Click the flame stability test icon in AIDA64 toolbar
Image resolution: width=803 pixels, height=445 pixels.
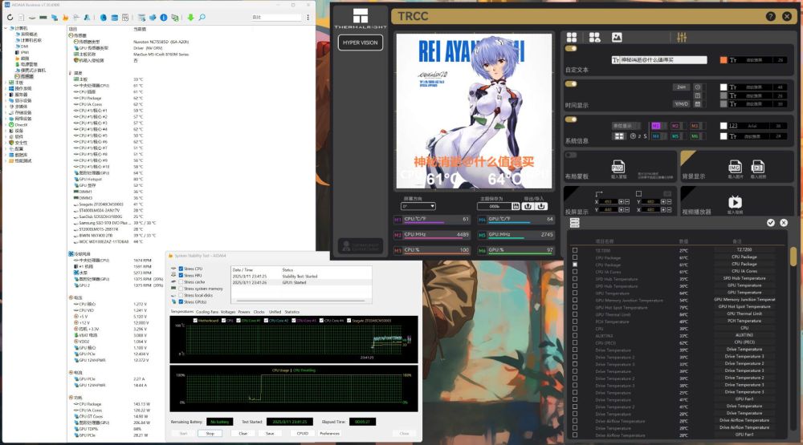click(x=65, y=18)
